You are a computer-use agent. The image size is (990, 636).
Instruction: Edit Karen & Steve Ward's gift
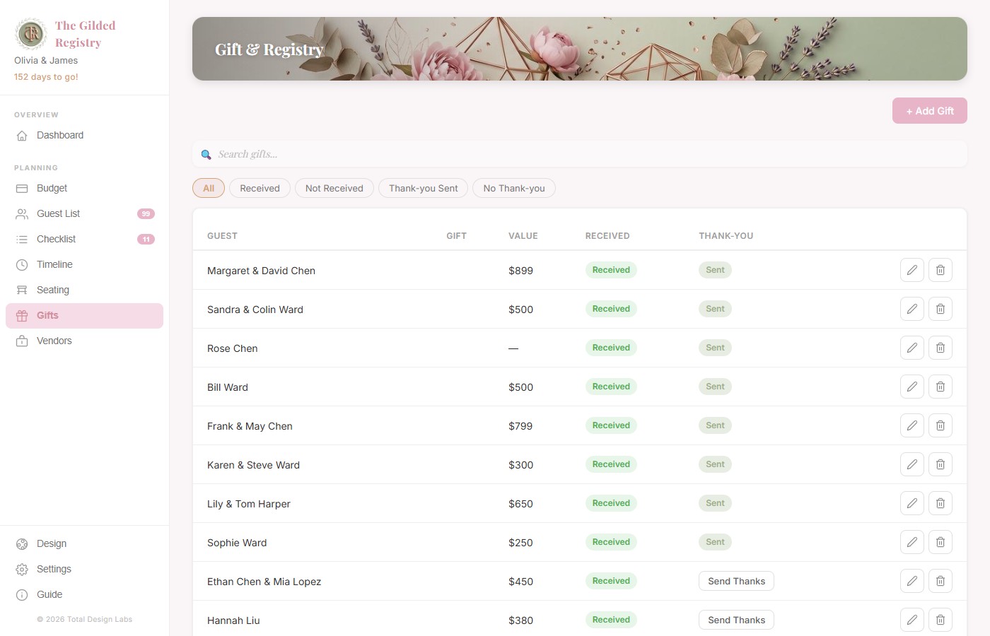pyautogui.click(x=912, y=464)
